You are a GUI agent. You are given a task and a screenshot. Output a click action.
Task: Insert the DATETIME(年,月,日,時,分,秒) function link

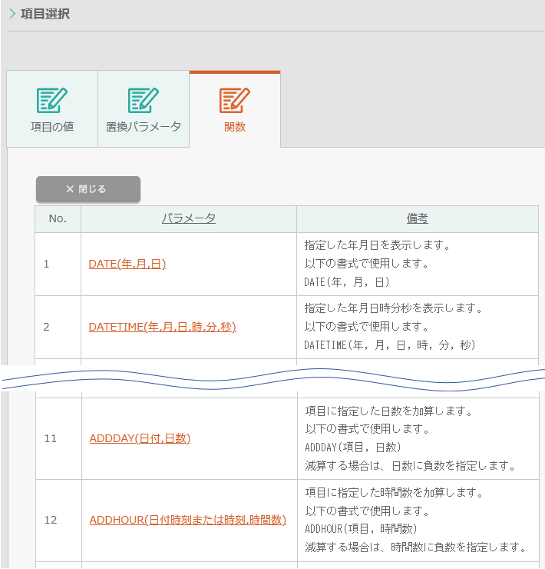[x=162, y=327]
